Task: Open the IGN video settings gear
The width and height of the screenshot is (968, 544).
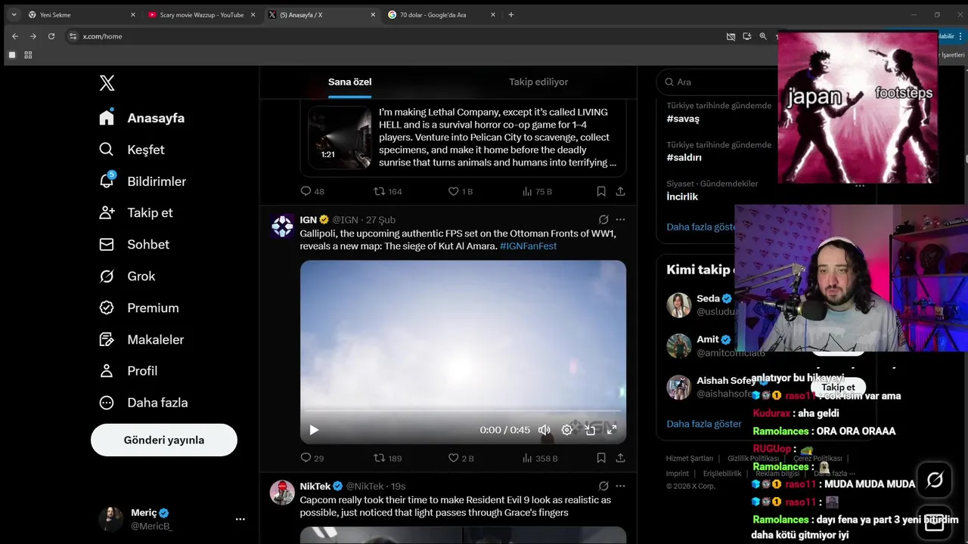Action: 567,430
